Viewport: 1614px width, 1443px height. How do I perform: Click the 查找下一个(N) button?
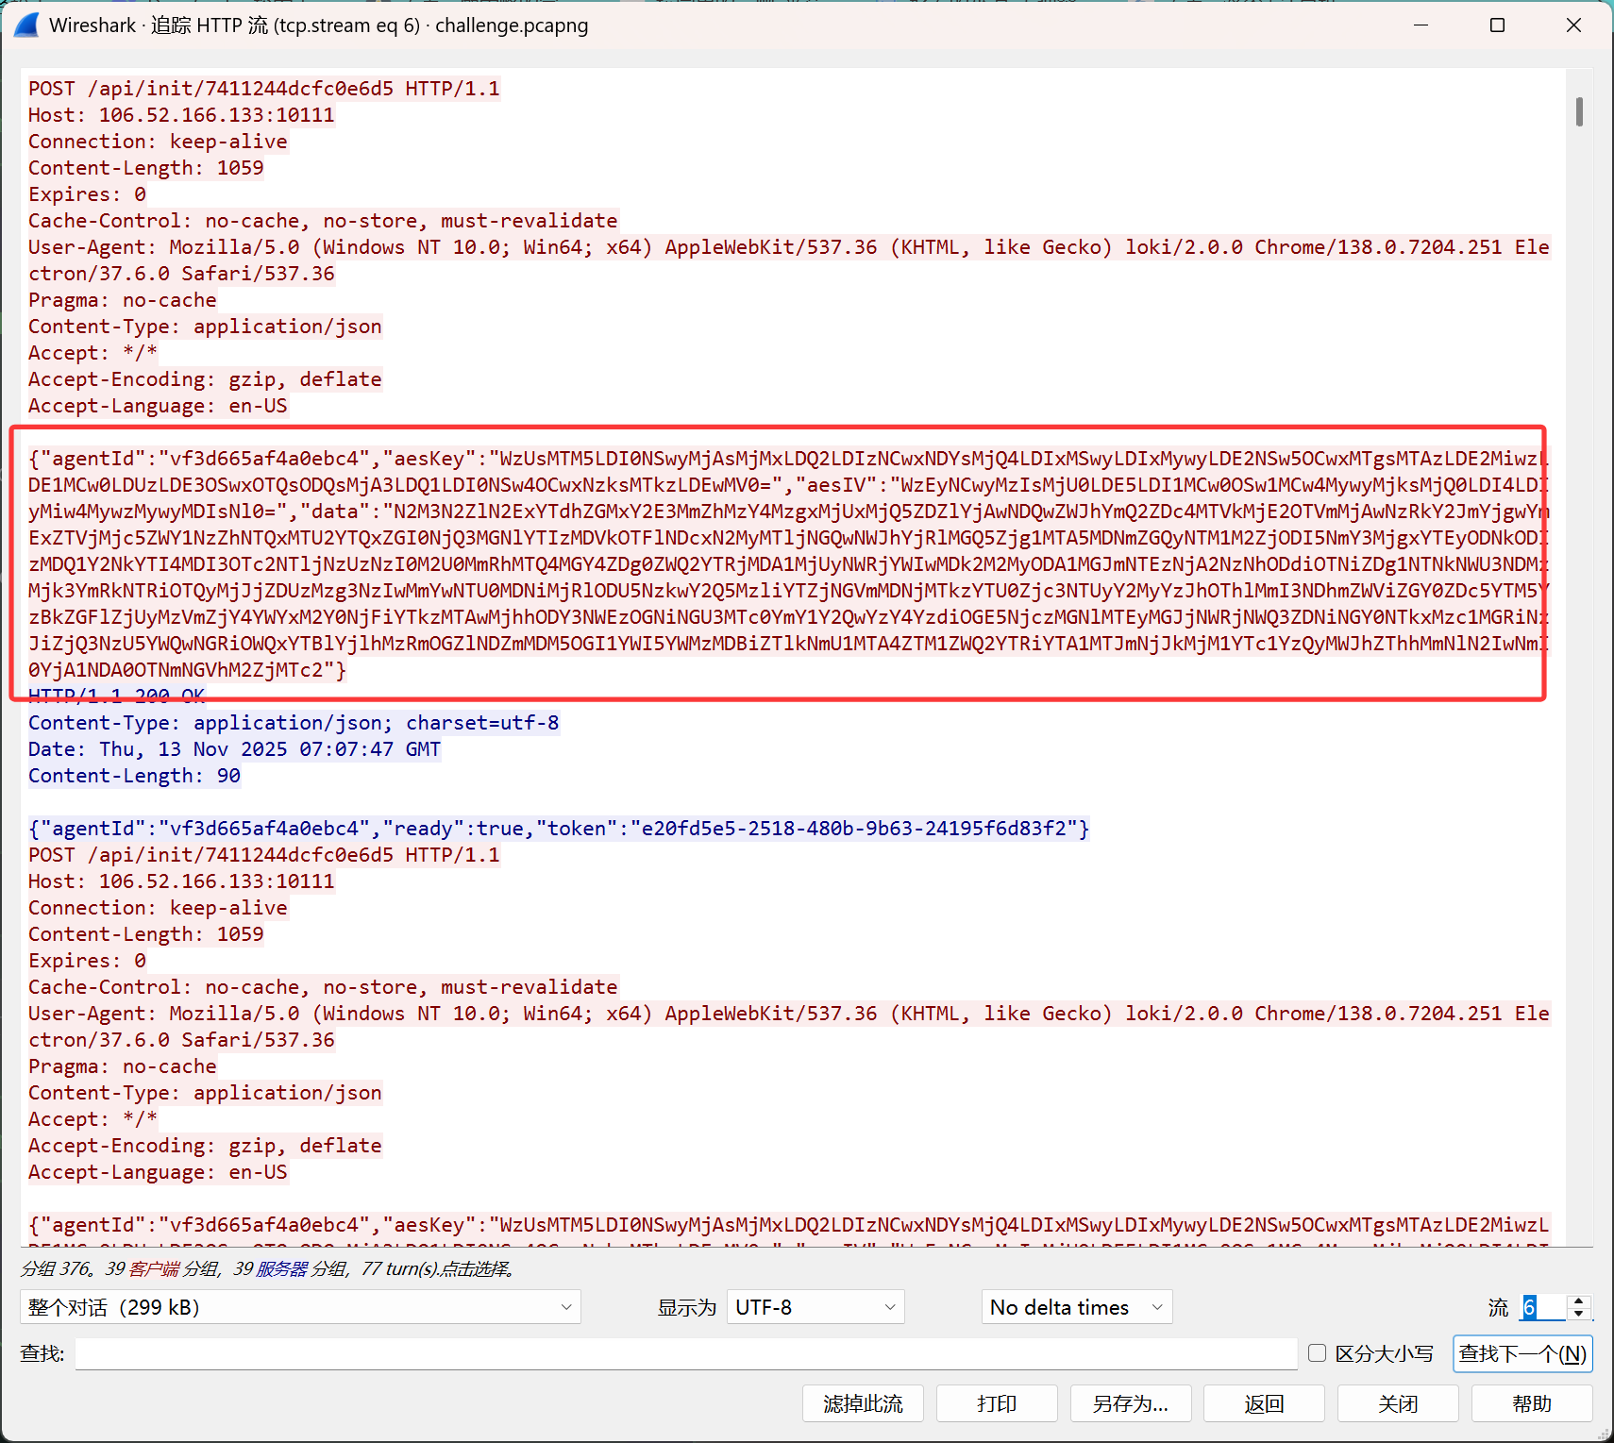click(1522, 1353)
